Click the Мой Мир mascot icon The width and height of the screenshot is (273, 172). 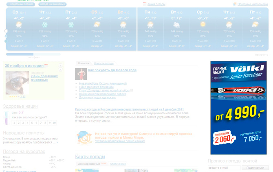(84, 137)
